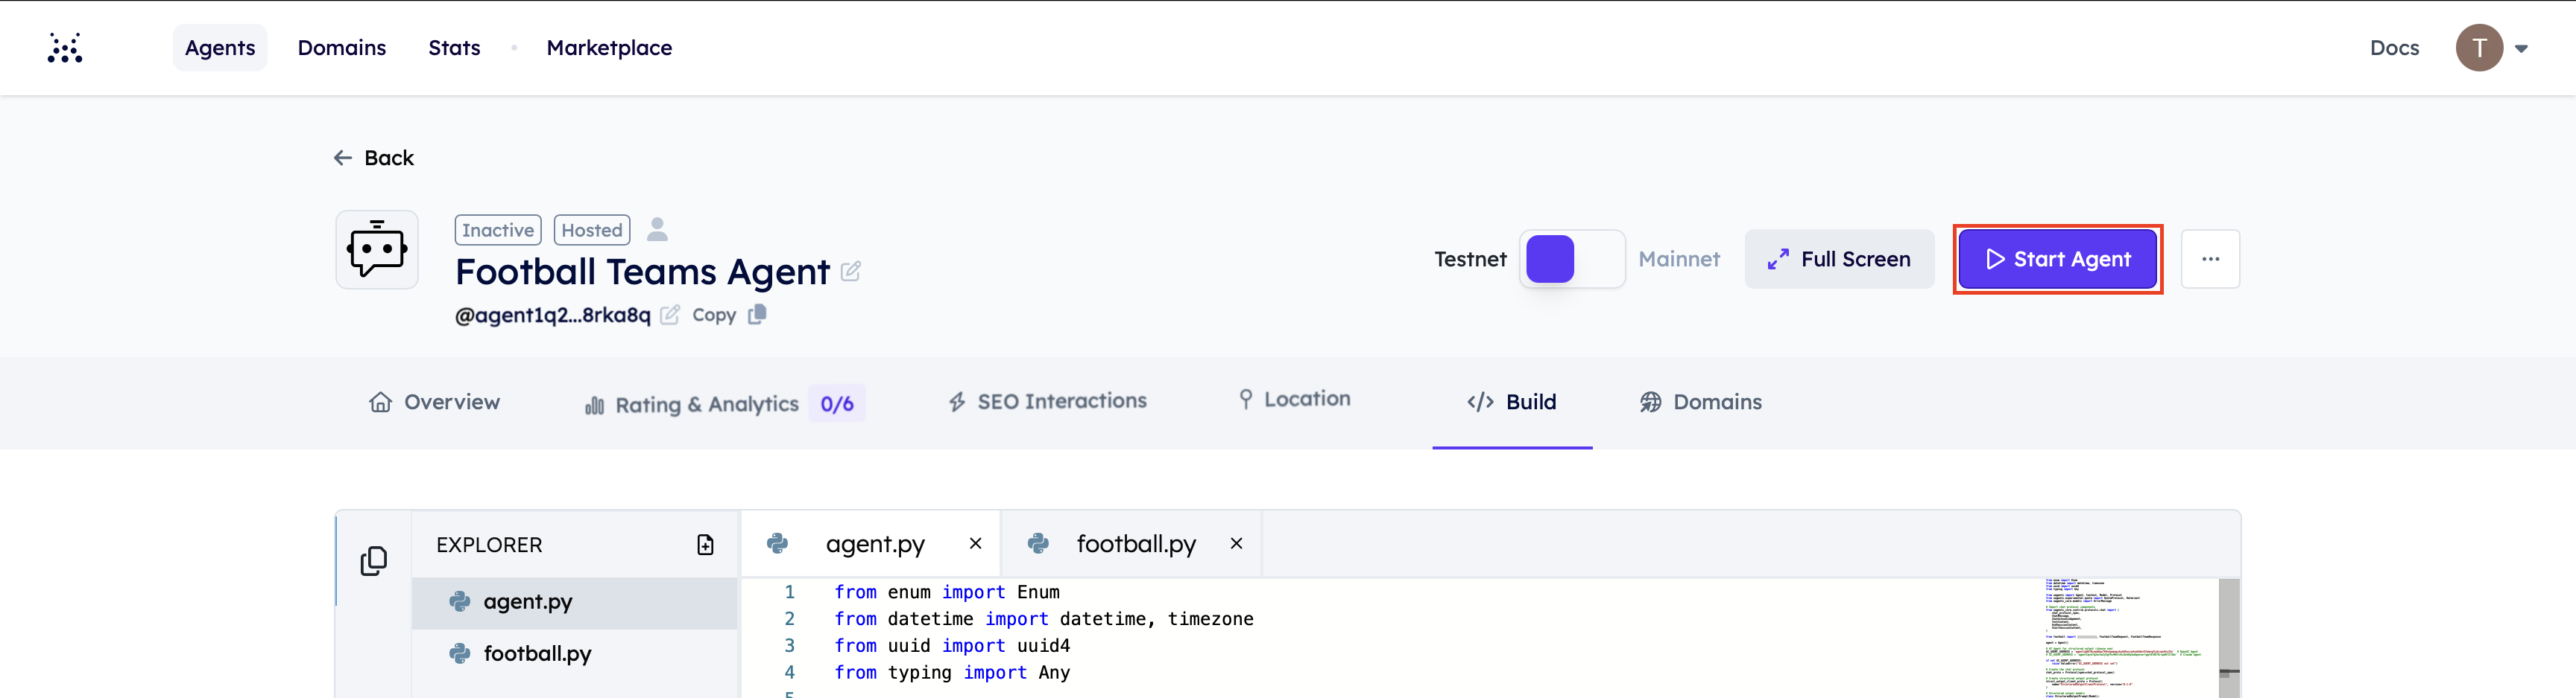Click the Hosted badge
Screen dimensions: 2576x698
(x=592, y=230)
